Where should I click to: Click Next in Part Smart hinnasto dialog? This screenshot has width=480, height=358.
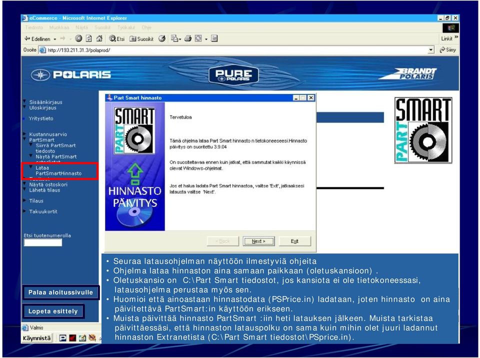[258, 241]
